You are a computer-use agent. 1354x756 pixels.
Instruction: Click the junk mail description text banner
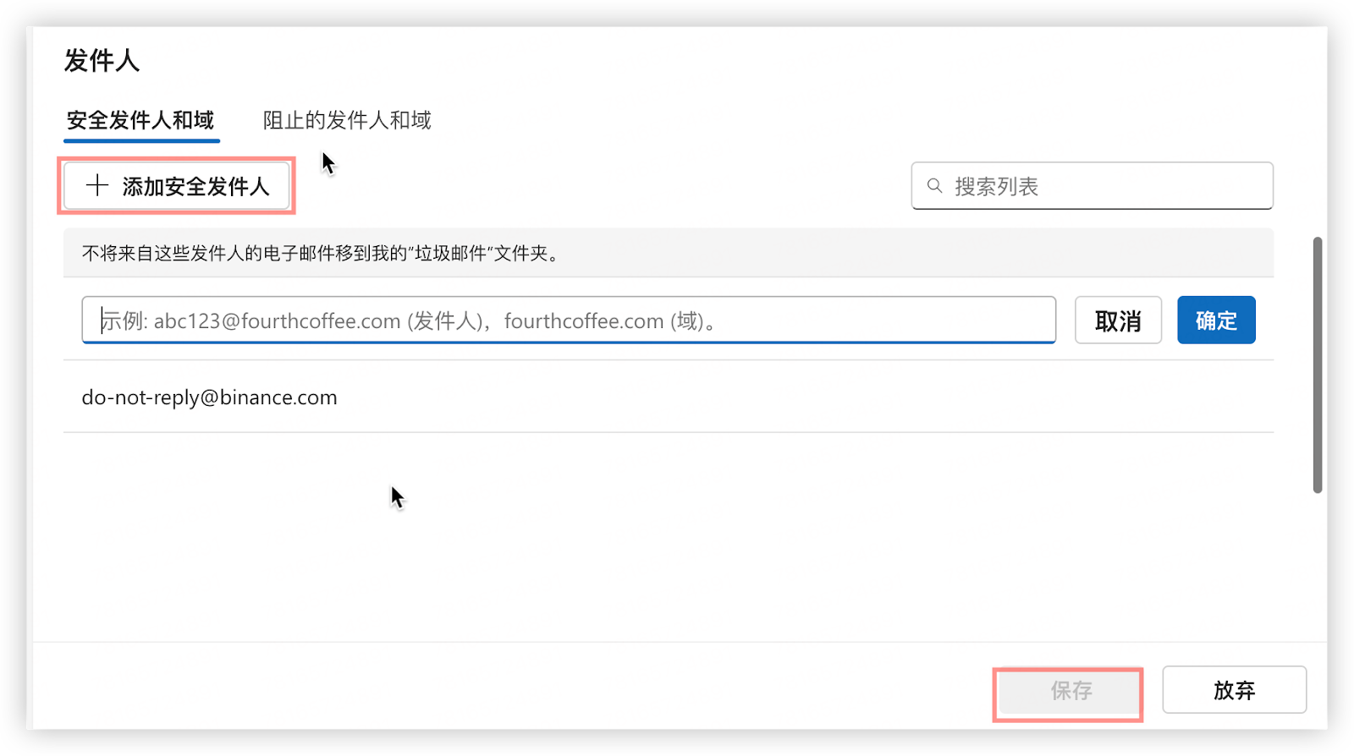(320, 253)
